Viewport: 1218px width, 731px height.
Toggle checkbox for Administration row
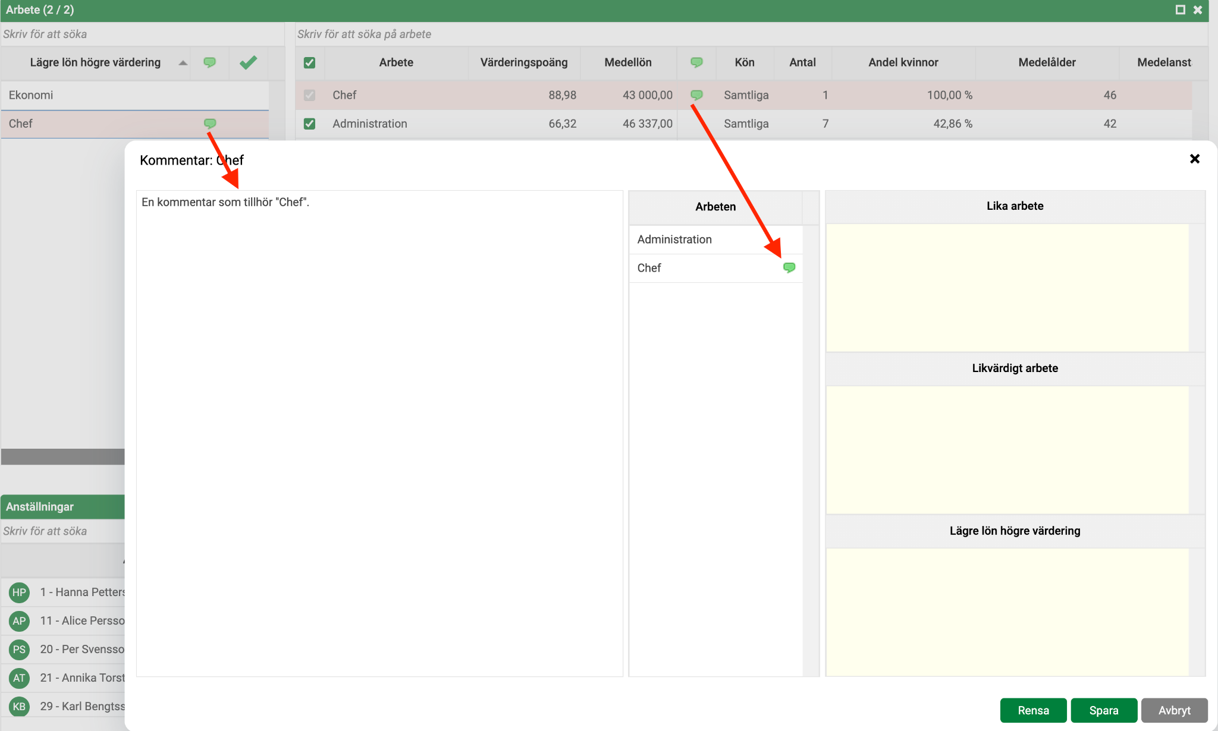tap(309, 124)
